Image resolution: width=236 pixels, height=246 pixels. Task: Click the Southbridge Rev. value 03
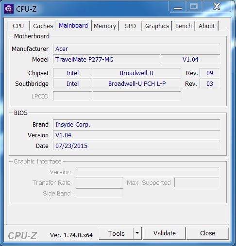(x=210, y=83)
